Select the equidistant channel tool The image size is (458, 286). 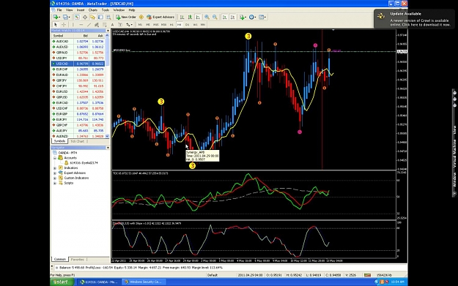[97, 25]
